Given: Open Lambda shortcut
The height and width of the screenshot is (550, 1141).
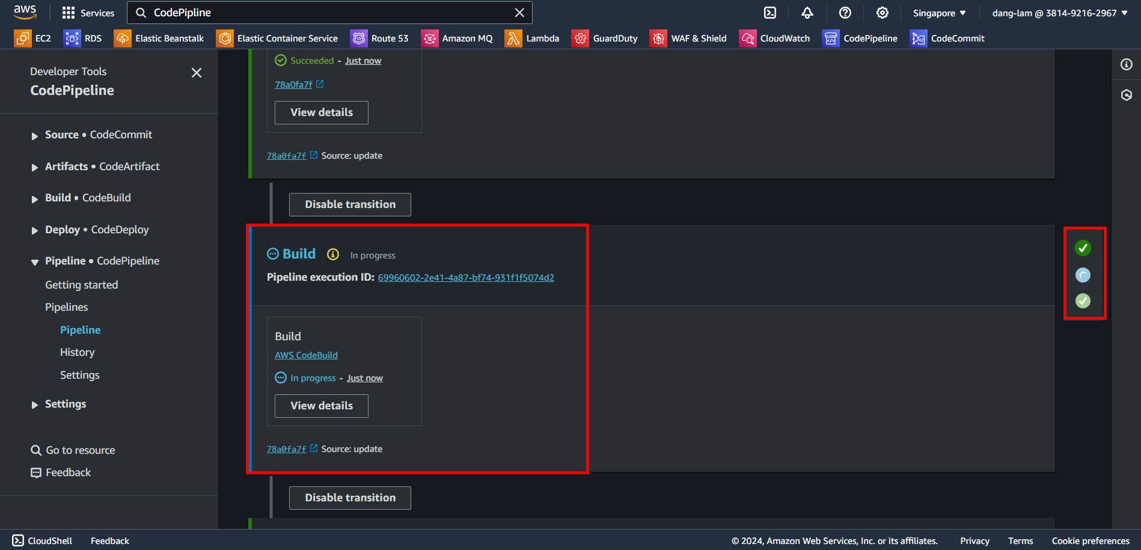Looking at the screenshot, I should pos(532,38).
